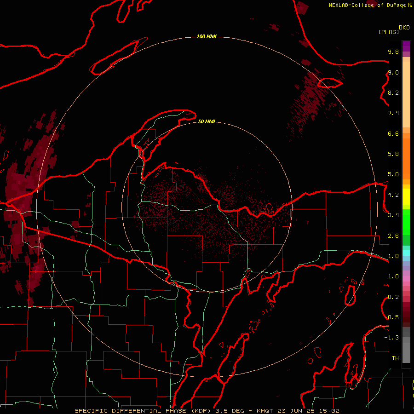
Task: Select the -0.5 value on color scale
Action: (x=391, y=317)
